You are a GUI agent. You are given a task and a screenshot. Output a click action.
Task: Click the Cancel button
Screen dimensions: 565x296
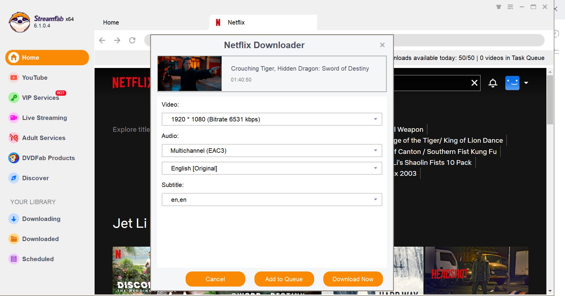point(215,279)
